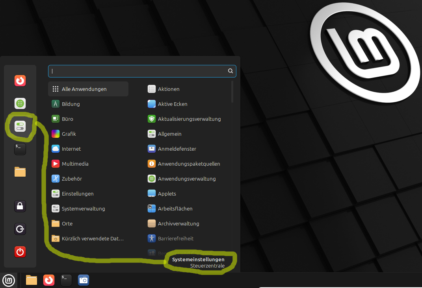Click the Aktionen application icon
422x288 pixels.
[x=152, y=89]
